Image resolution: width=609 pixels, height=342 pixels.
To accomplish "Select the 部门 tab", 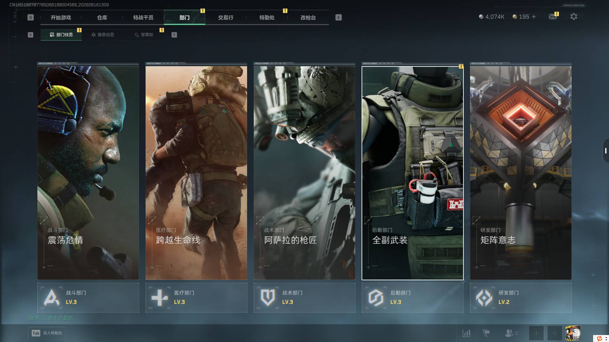I will coord(185,17).
